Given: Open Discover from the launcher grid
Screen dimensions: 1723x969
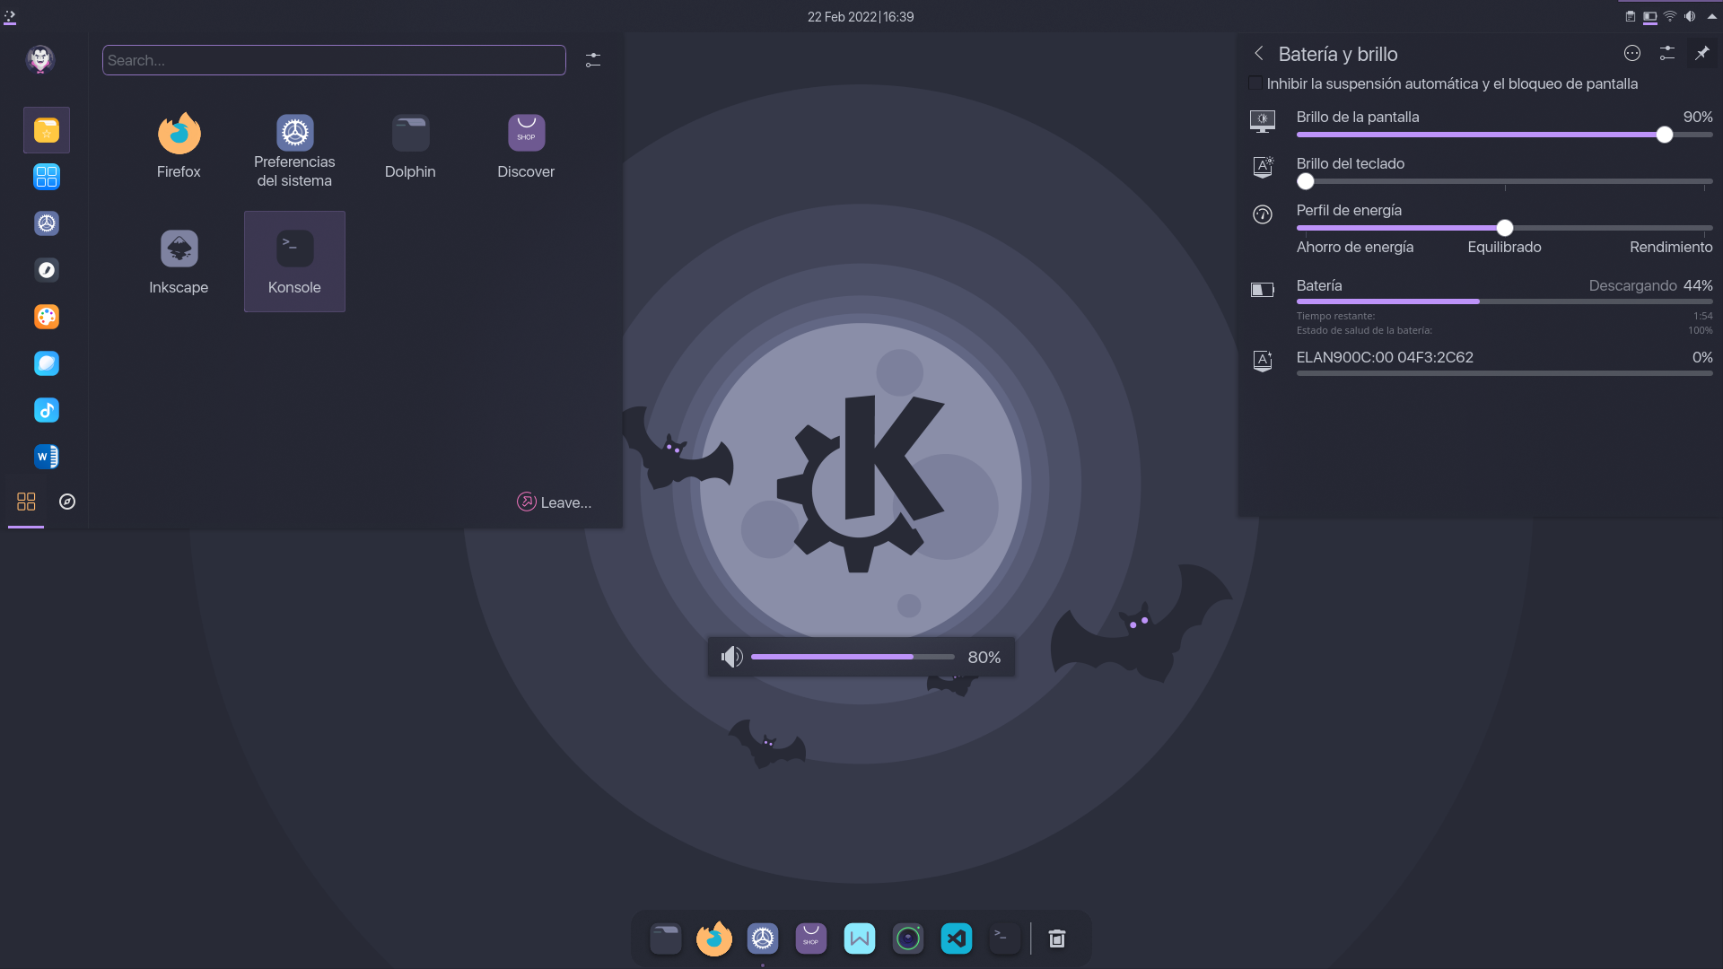Looking at the screenshot, I should 526,146.
